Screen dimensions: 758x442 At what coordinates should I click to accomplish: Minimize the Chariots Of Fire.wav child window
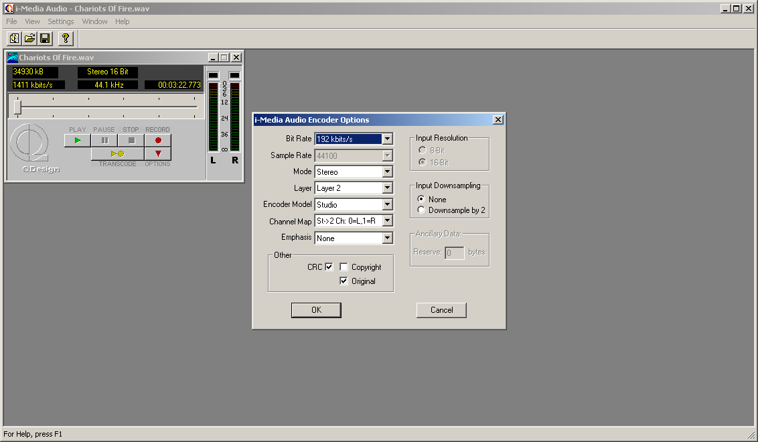[213, 58]
